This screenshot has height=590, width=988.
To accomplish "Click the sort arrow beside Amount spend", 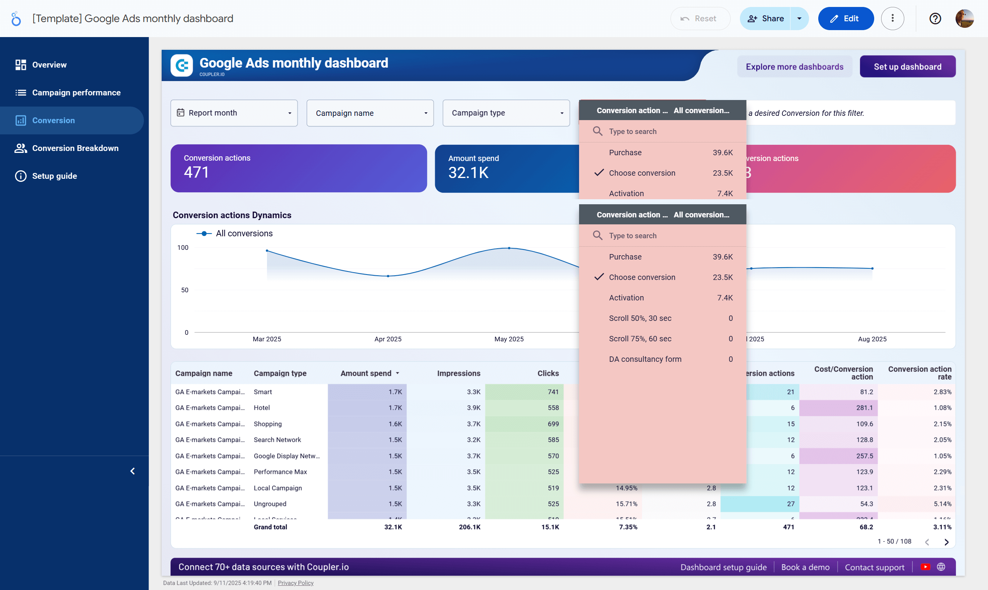I will point(397,373).
